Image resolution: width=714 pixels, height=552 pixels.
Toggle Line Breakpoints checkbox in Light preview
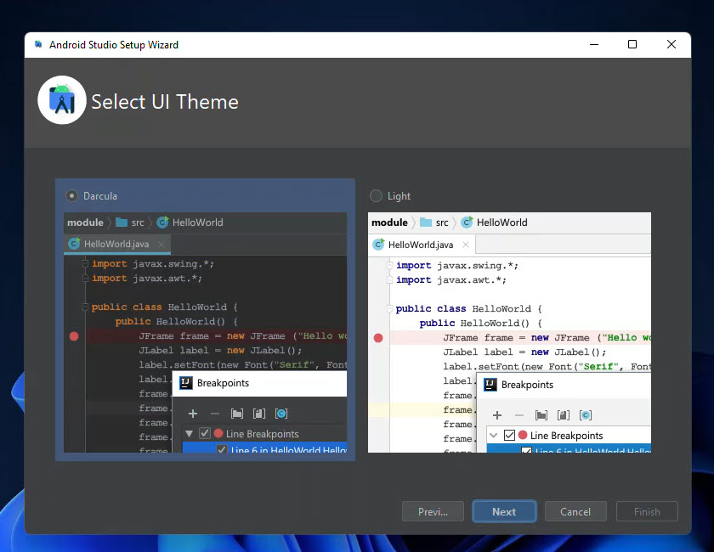pyautogui.click(x=509, y=435)
